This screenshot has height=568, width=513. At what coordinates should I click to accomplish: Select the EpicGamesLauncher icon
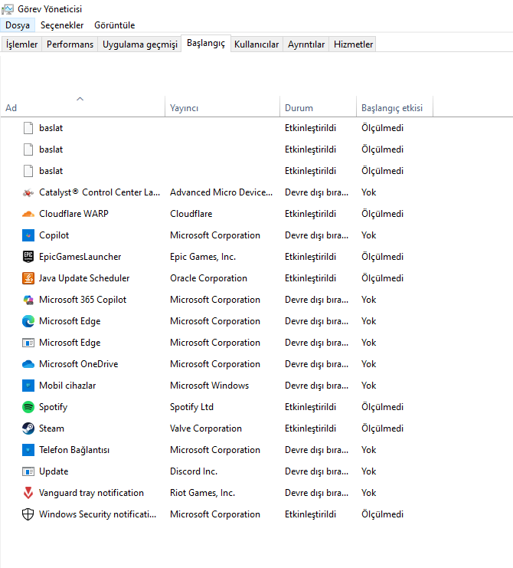28,257
